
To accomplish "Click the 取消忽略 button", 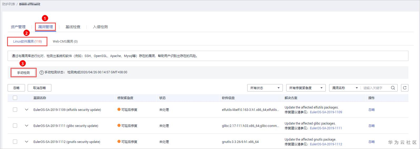I will (39, 88).
